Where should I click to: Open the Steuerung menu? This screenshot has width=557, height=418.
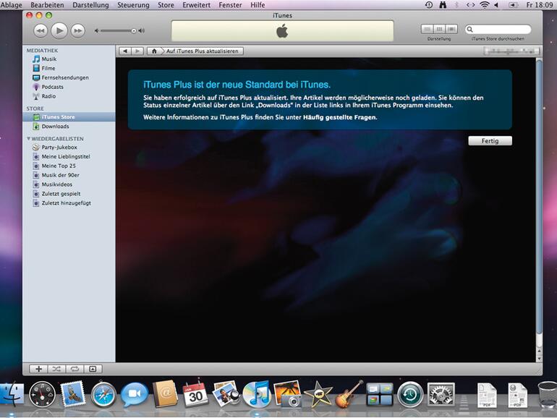click(133, 5)
